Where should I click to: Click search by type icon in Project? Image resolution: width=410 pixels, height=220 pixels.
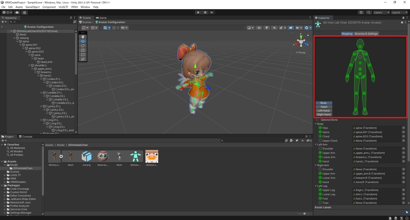292,140
